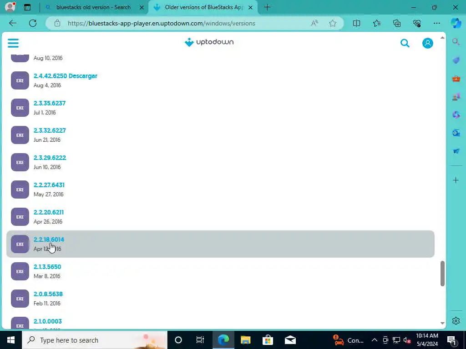Click EXE icon beside 2.3.35.6237
466x349 pixels.
coord(20,108)
